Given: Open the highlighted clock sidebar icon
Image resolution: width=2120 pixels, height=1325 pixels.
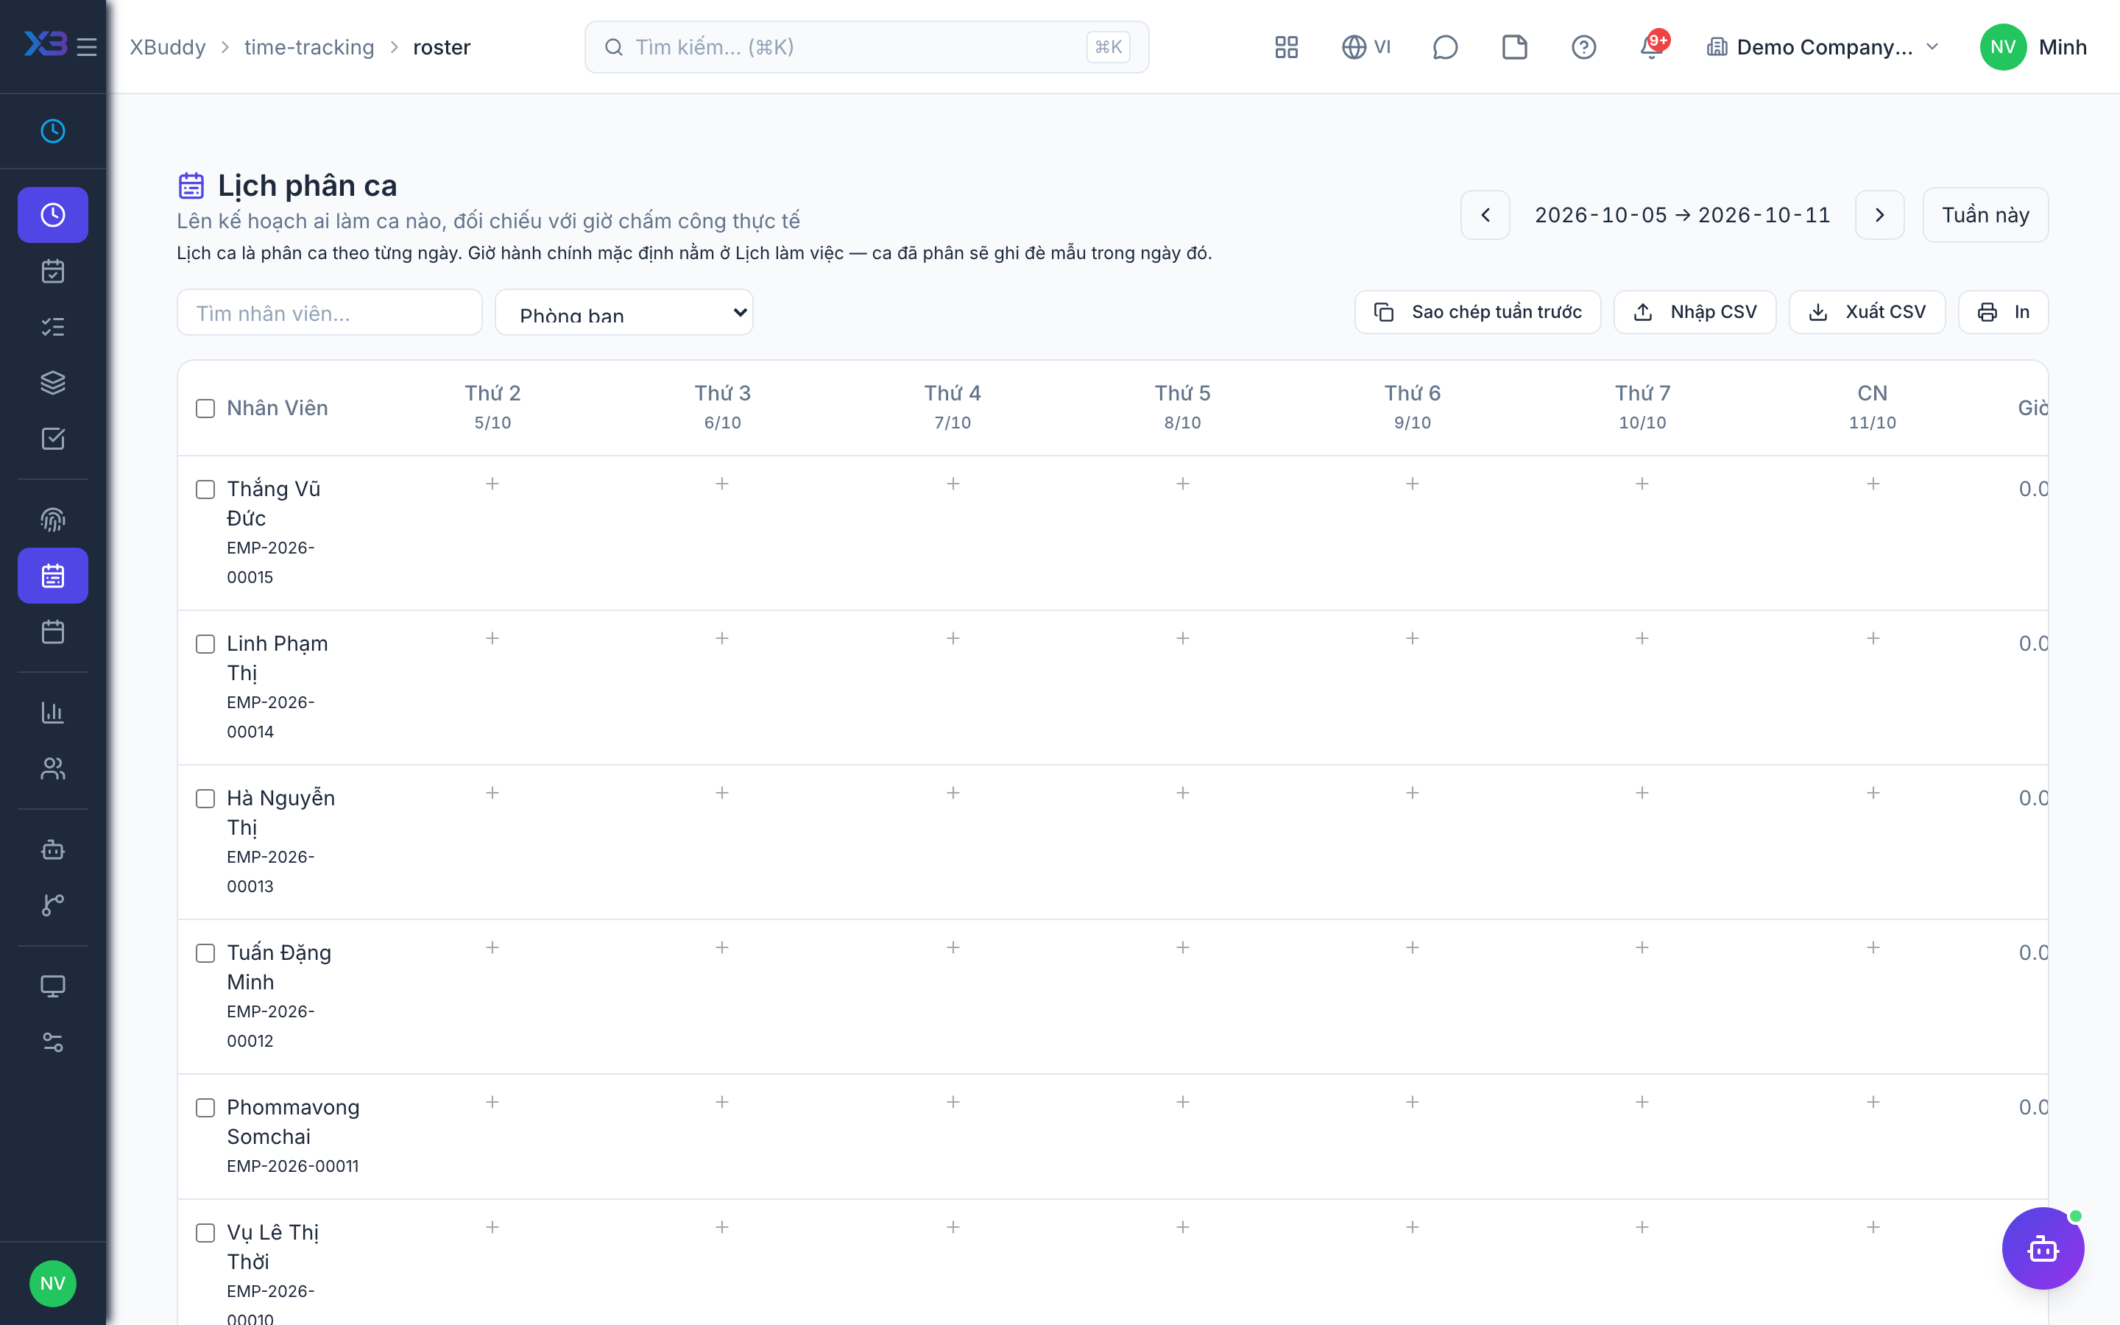Looking at the screenshot, I should pos(52,215).
